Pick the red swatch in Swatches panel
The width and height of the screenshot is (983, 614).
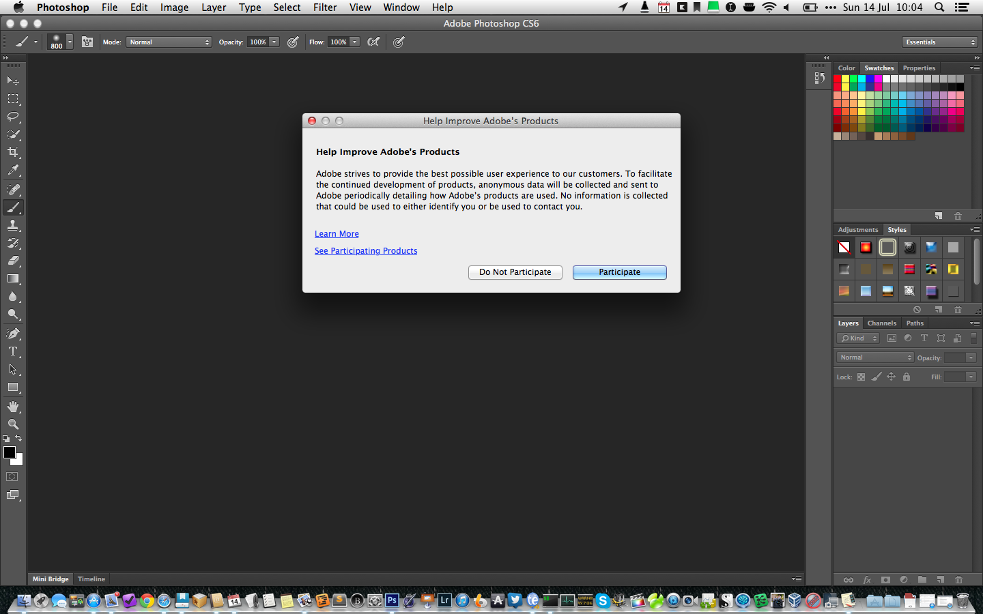[838, 79]
